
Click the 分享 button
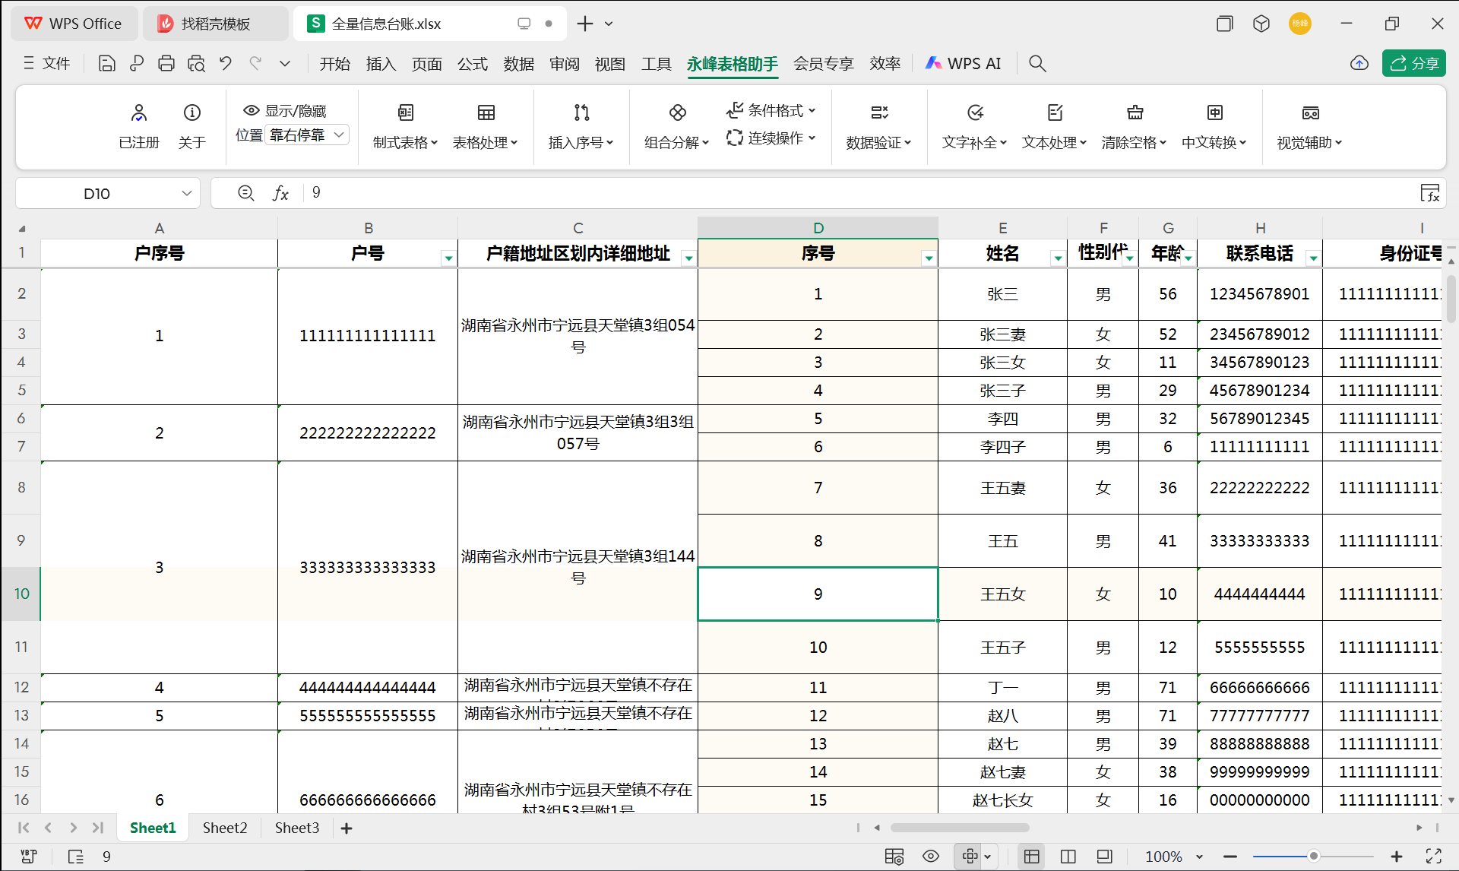(1414, 63)
